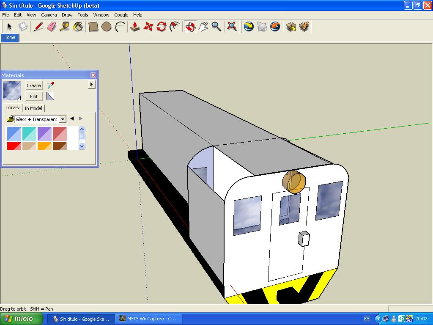
Task: Activate the Paint Bucket tool
Action: coord(78,27)
